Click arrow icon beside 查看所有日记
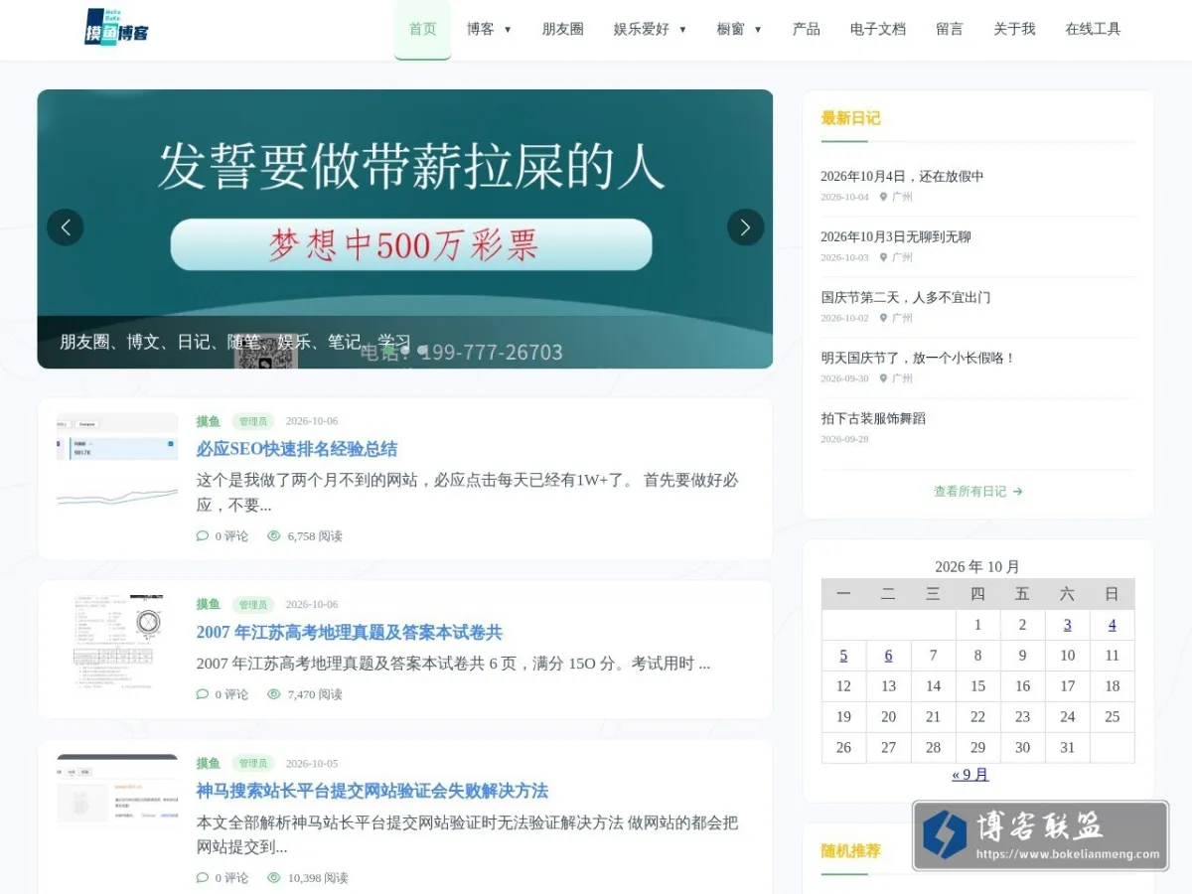This screenshot has height=894, width=1192. (1017, 492)
